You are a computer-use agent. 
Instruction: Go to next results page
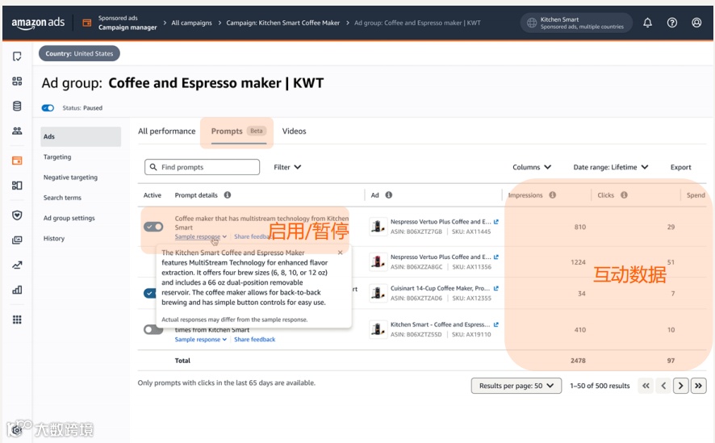681,386
